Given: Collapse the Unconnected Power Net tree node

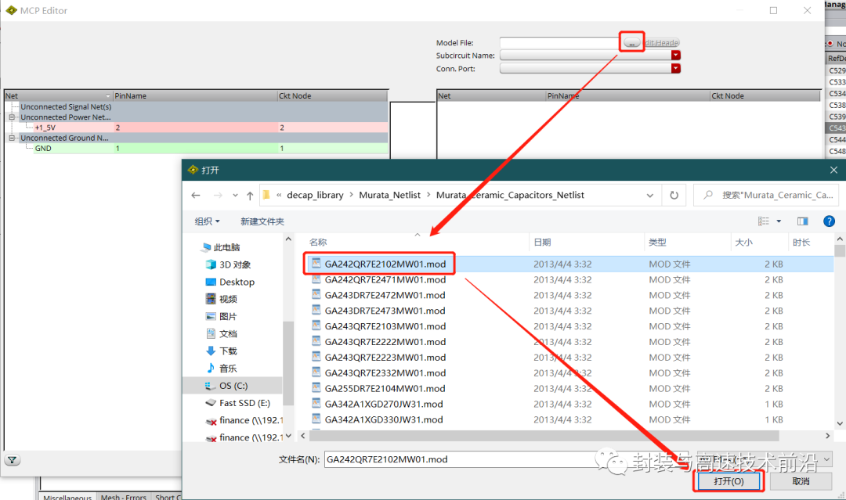Looking at the screenshot, I should coord(11,117).
